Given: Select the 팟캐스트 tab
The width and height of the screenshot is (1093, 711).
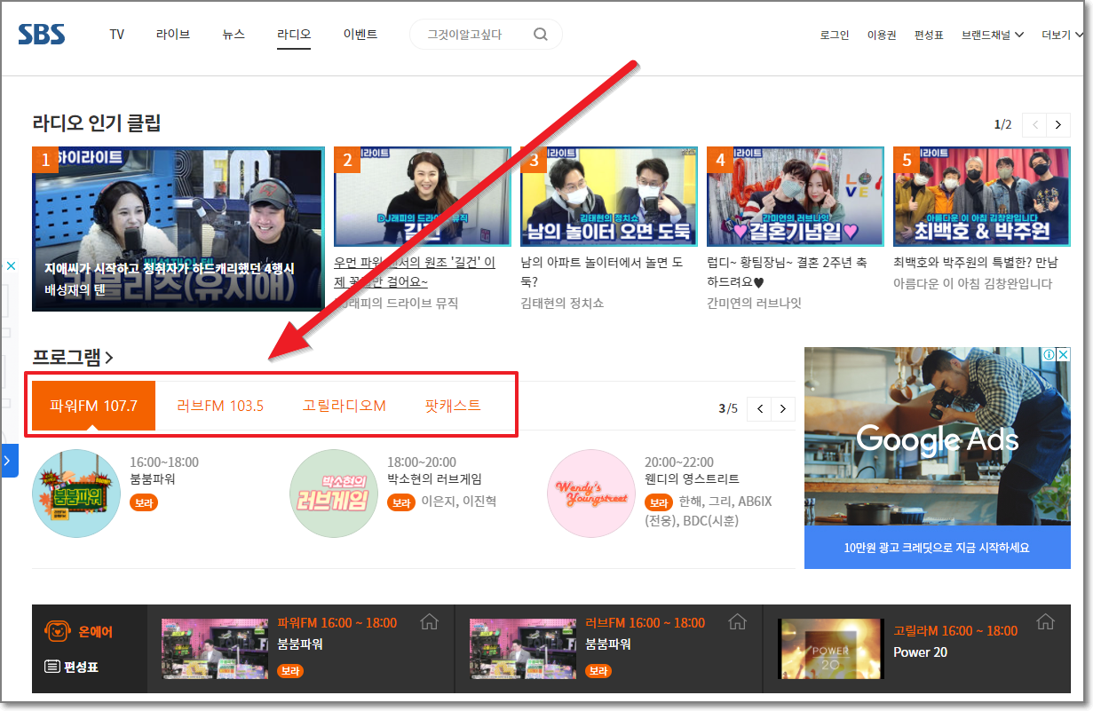Looking at the screenshot, I should tap(453, 406).
